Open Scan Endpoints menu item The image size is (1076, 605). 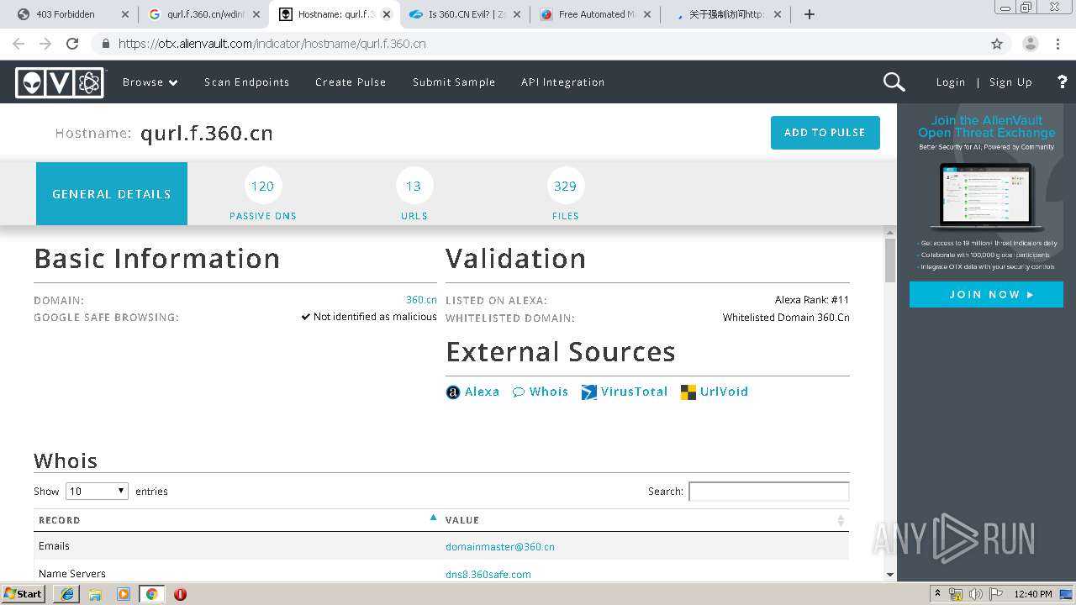246,82
